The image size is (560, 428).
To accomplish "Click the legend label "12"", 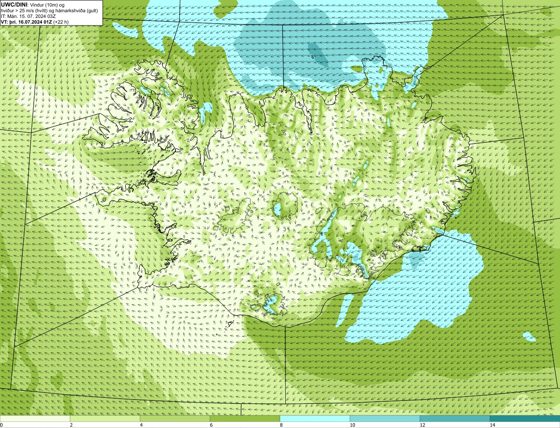I will pyautogui.click(x=422, y=425).
